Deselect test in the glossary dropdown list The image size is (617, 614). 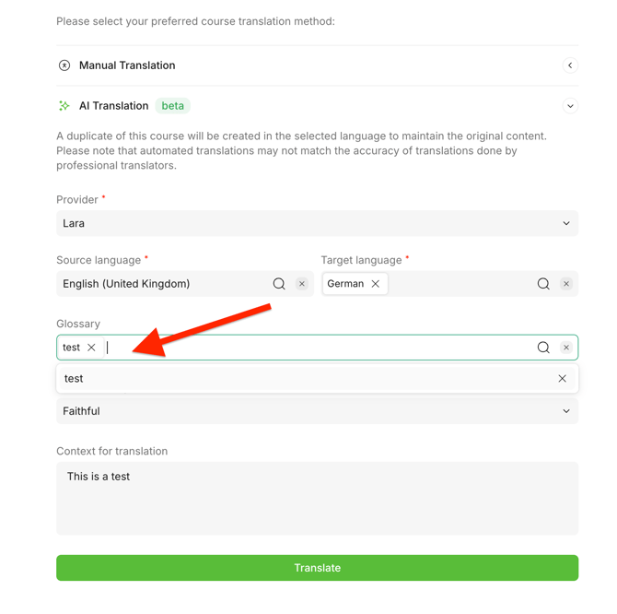click(563, 379)
